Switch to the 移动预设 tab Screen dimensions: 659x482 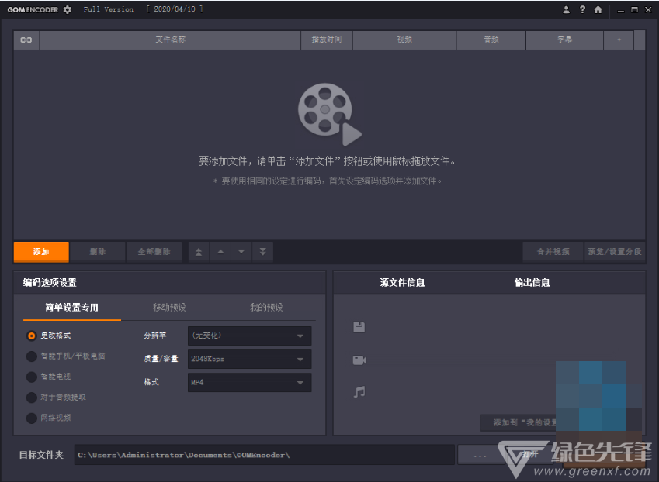point(169,308)
